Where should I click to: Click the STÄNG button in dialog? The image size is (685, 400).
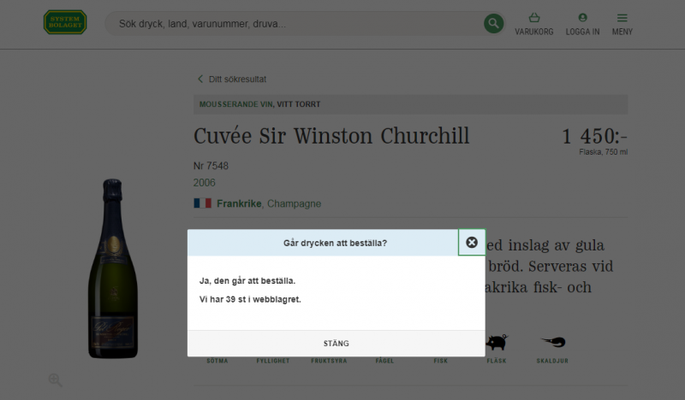(336, 344)
